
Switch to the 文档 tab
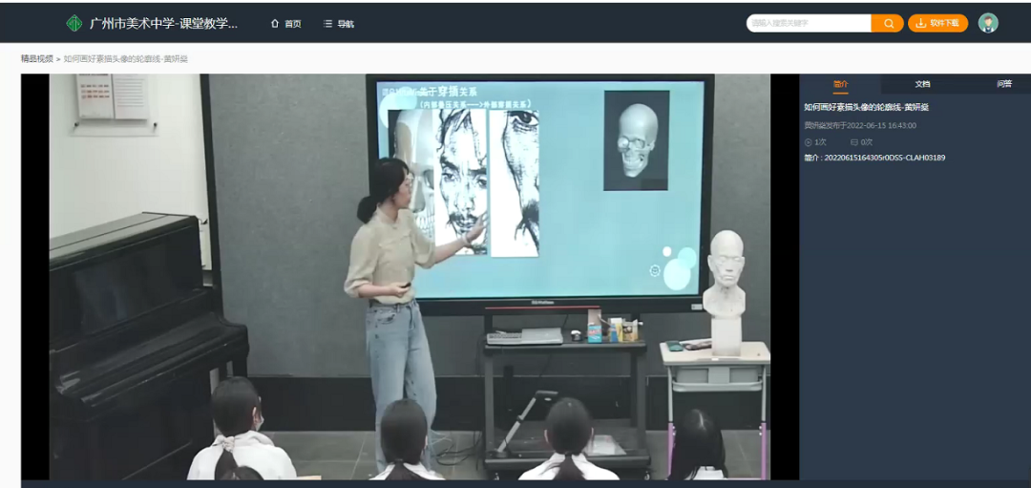point(922,84)
